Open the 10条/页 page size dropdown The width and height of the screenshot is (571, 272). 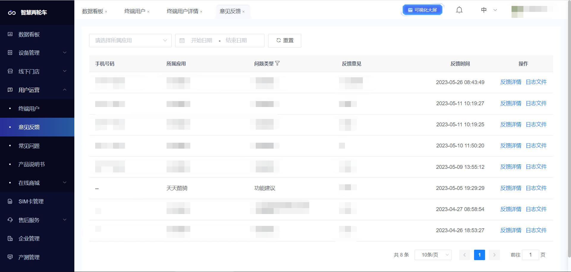[x=433, y=255]
